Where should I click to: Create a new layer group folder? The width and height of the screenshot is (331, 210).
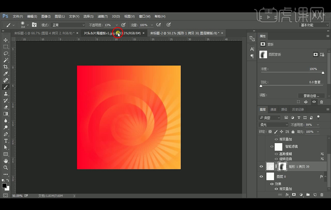tap(308, 195)
